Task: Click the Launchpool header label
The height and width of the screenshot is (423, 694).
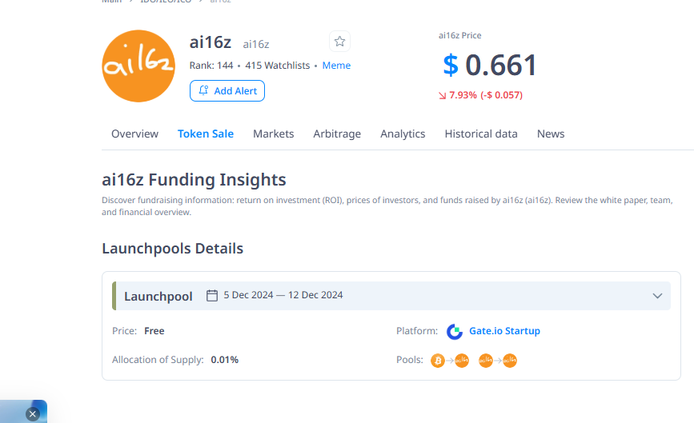Action: 158,296
